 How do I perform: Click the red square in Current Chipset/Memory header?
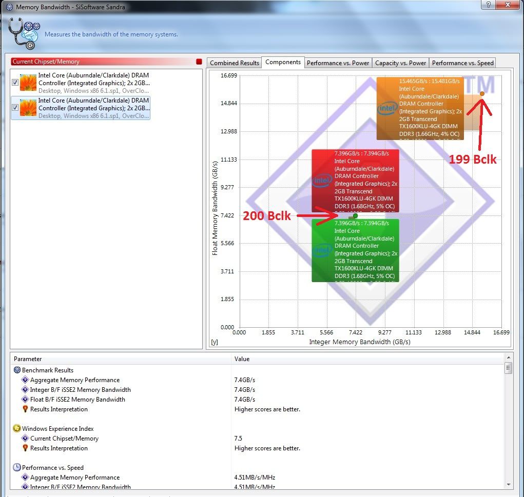[199, 62]
